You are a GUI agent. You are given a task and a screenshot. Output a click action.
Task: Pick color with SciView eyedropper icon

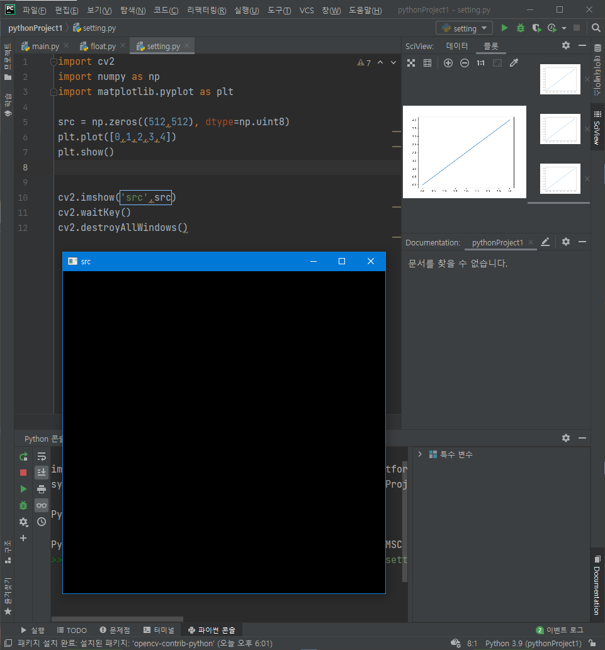(x=514, y=63)
